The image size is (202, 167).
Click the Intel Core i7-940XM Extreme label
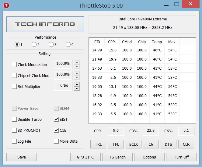[142, 19]
